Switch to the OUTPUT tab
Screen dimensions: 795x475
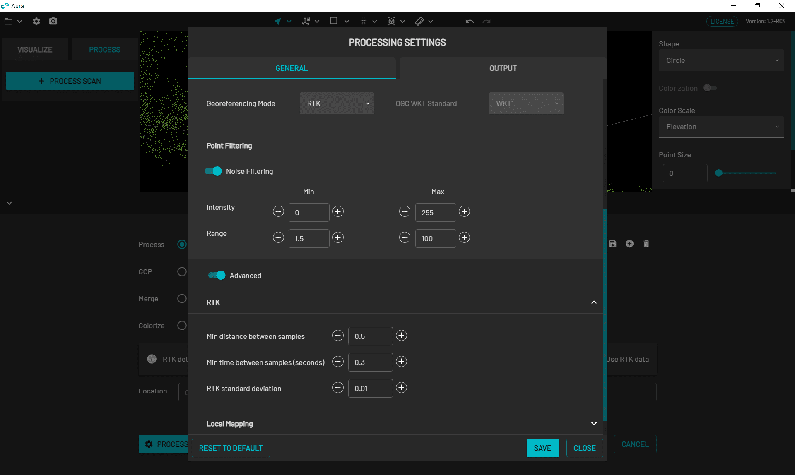point(503,68)
